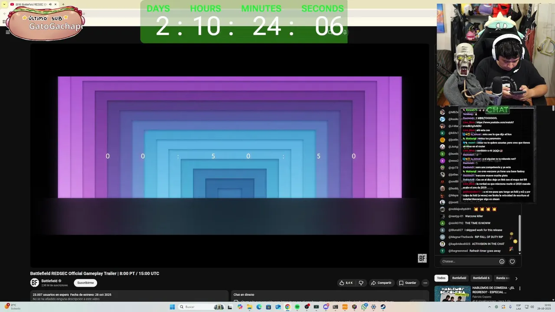Open Task View on the taskbar
The width and height of the screenshot is (555, 312).
230,307
